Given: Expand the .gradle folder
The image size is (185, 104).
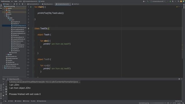Looking at the screenshot, I should (x=5, y=8).
